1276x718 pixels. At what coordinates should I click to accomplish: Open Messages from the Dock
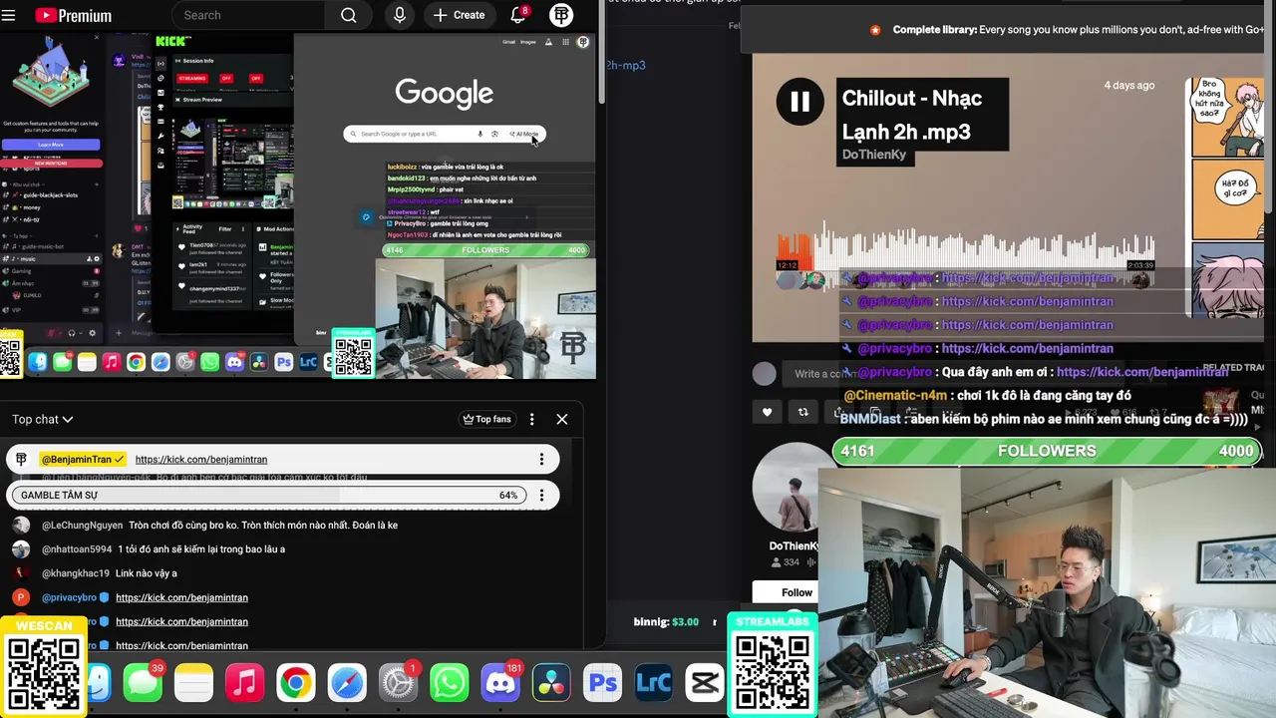click(143, 684)
